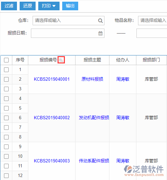Viewport: 167px width, 180px height.
Task: Check the checkbox for row 11
Action: coord(6,166)
